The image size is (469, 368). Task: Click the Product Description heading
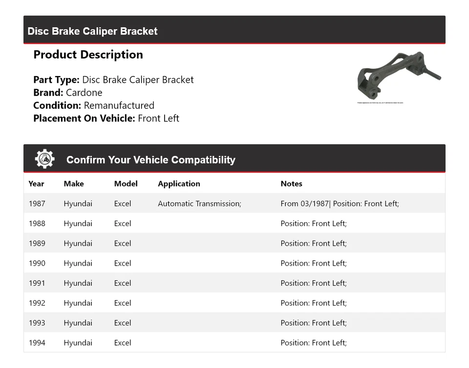click(88, 55)
